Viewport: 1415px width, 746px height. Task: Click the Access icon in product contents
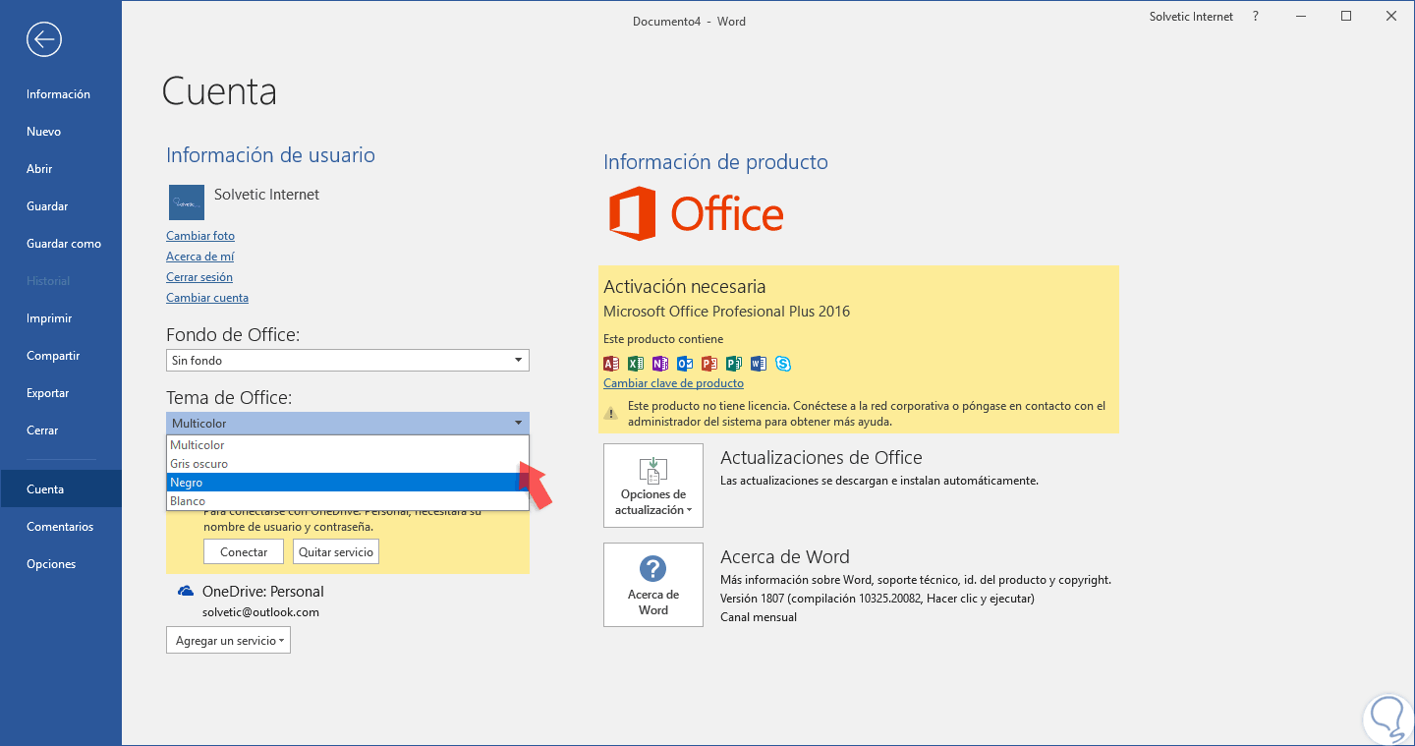pos(610,364)
